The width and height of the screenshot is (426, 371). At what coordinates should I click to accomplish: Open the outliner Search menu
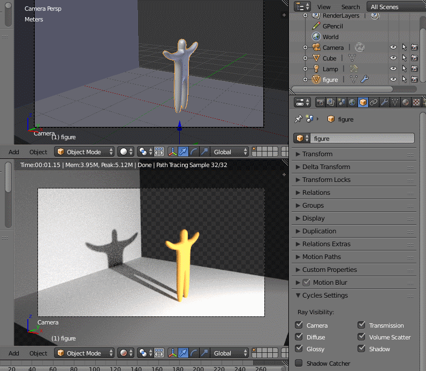pyautogui.click(x=351, y=7)
